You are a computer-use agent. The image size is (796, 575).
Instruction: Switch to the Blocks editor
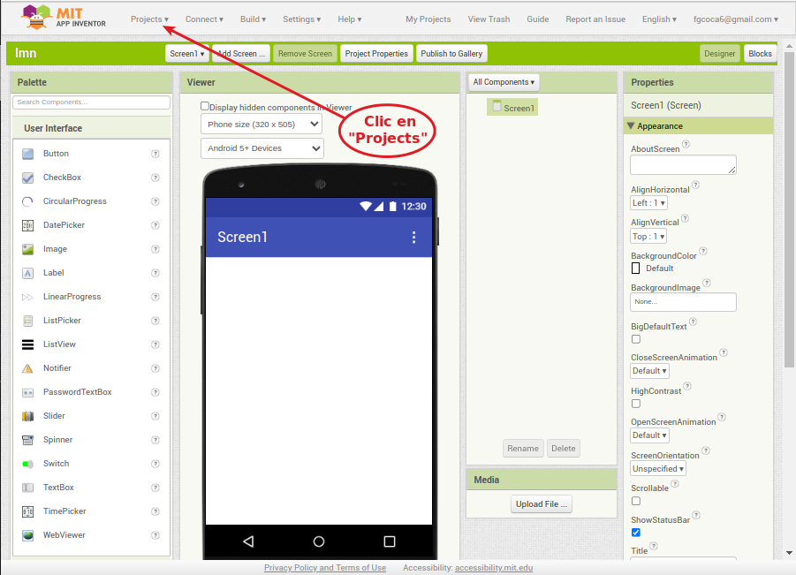click(x=760, y=53)
